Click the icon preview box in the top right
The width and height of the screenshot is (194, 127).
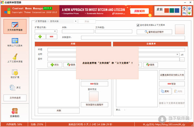(180, 29)
